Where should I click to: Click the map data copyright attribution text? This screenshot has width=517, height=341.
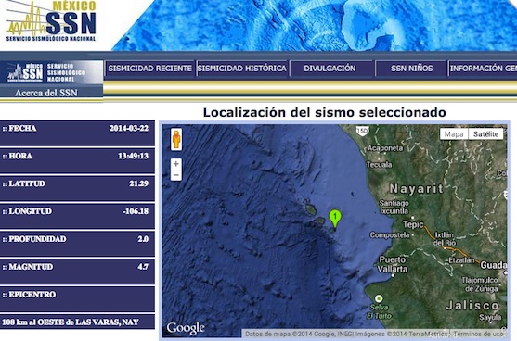(346, 334)
